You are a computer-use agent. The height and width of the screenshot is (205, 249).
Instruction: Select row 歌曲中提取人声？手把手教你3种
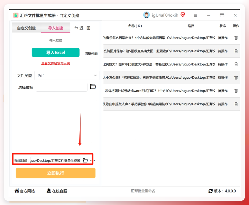coord(171,104)
